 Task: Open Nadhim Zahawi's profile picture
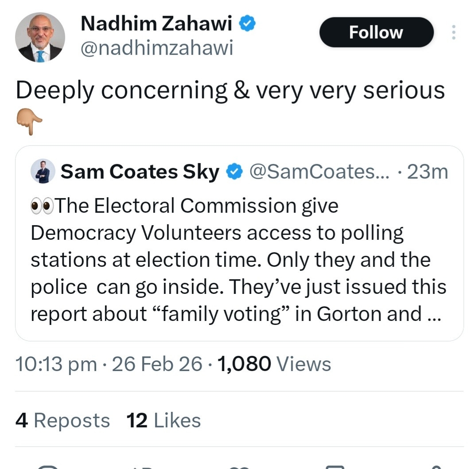tap(40, 37)
